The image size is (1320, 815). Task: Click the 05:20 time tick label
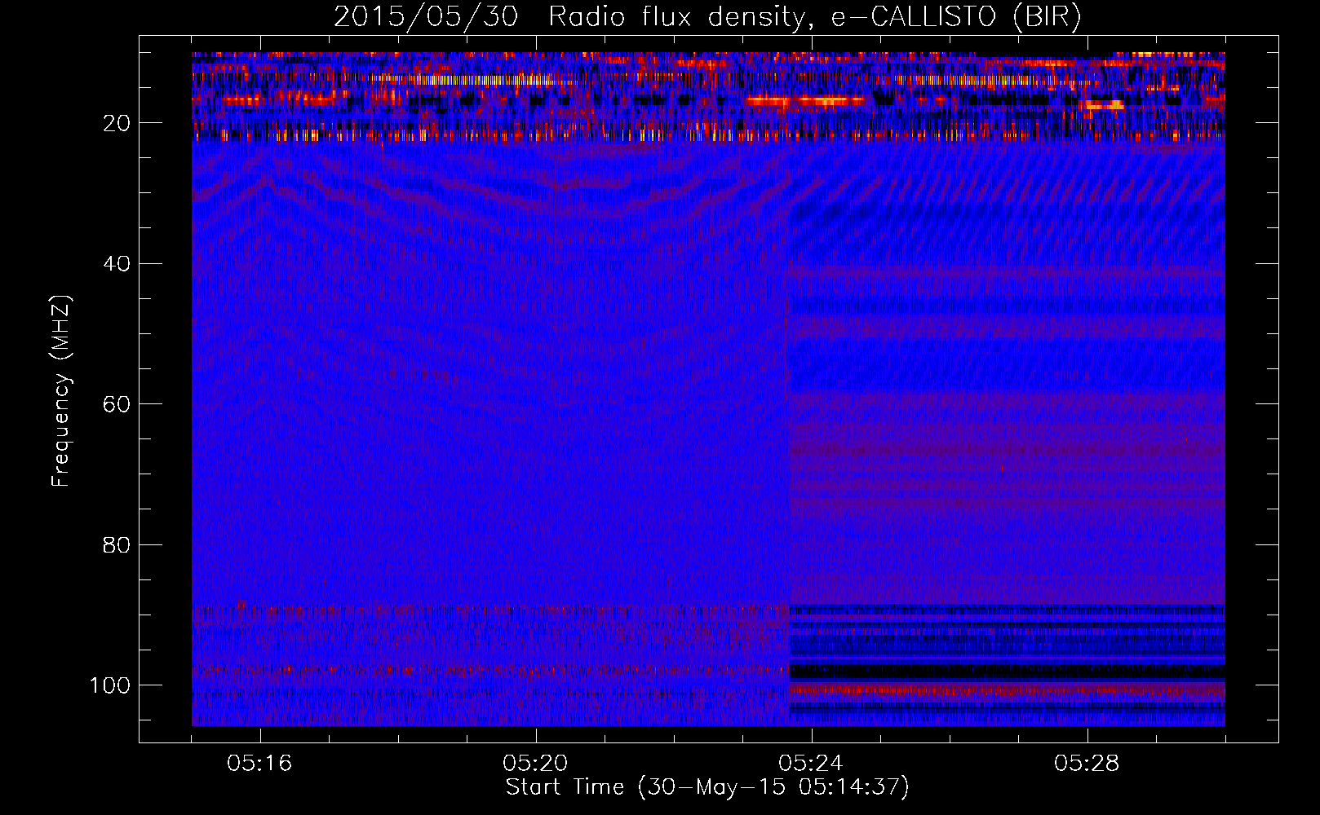[x=535, y=764]
